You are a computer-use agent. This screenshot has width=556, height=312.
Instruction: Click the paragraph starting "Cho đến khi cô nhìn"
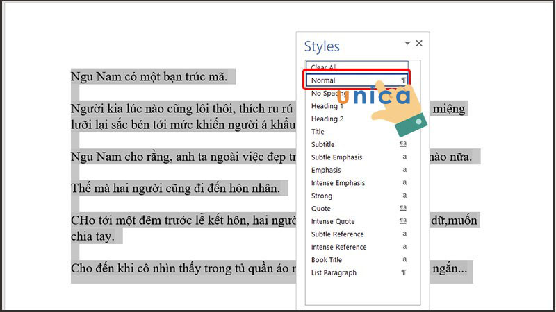(183, 268)
